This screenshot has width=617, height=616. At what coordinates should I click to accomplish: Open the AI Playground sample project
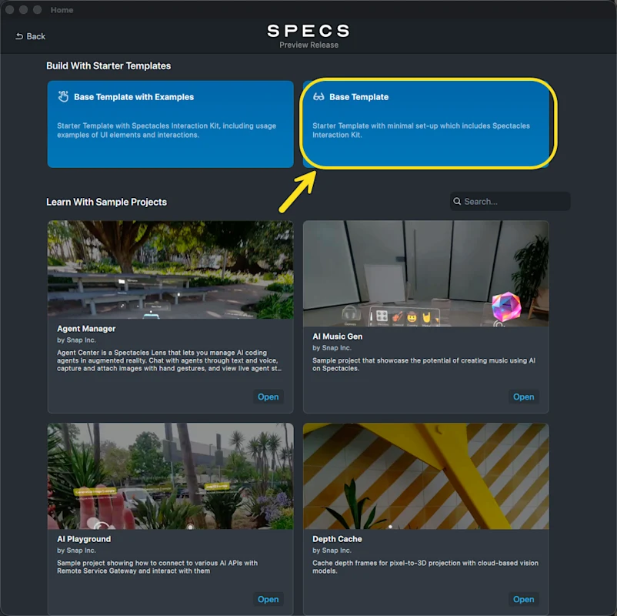click(268, 599)
